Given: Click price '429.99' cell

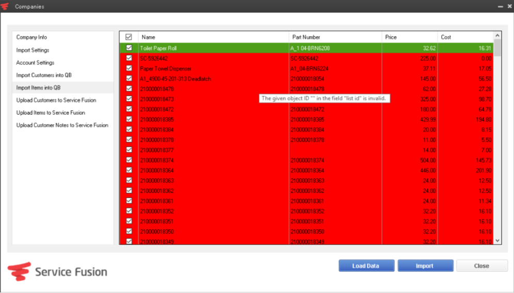Looking at the screenshot, I should (410, 119).
